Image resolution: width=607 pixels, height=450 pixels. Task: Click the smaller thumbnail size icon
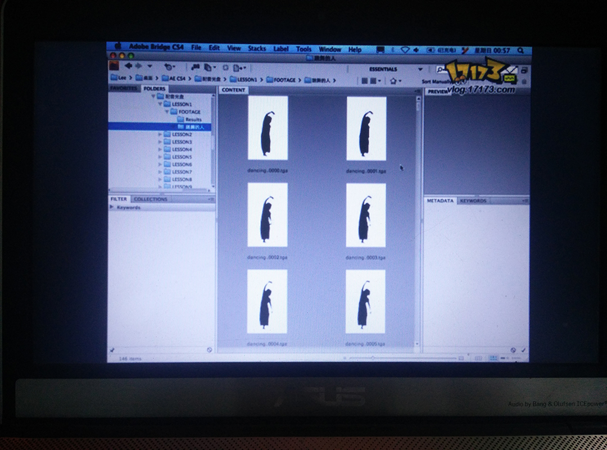(345, 358)
